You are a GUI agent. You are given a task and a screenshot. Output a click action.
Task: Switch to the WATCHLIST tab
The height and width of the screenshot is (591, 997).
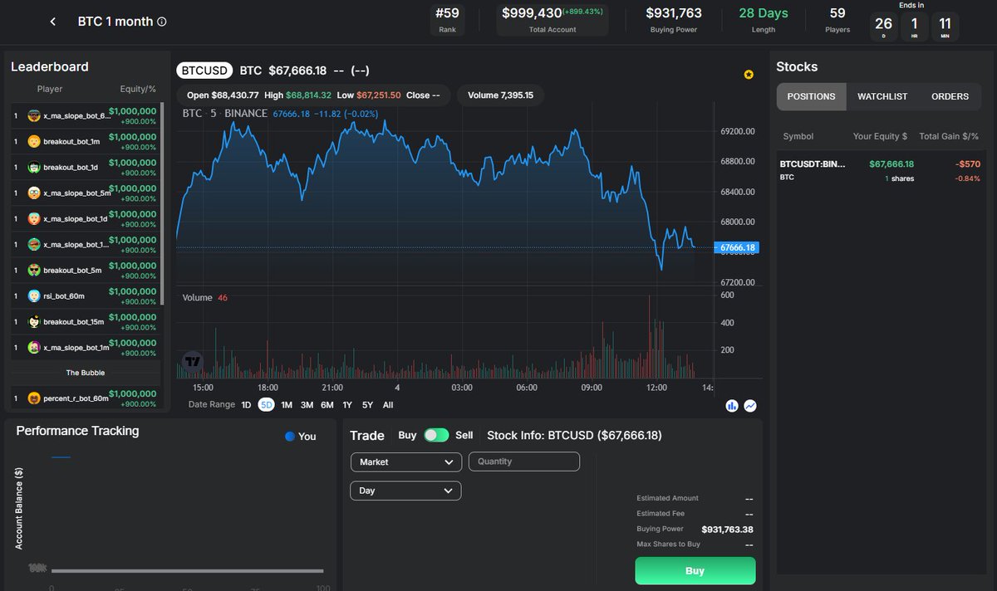pyautogui.click(x=882, y=96)
